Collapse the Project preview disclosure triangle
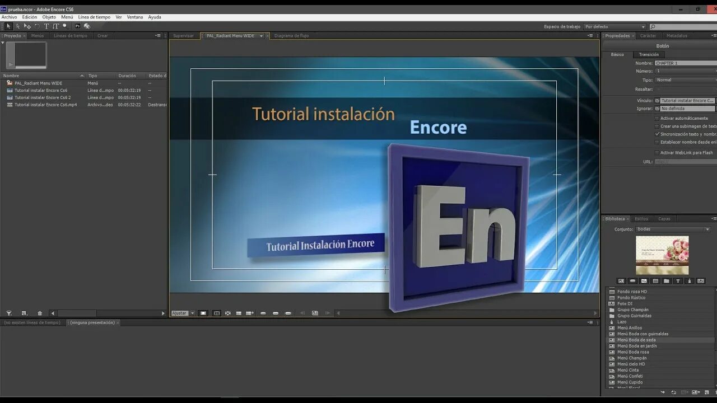The width and height of the screenshot is (717, 403). tap(3, 43)
